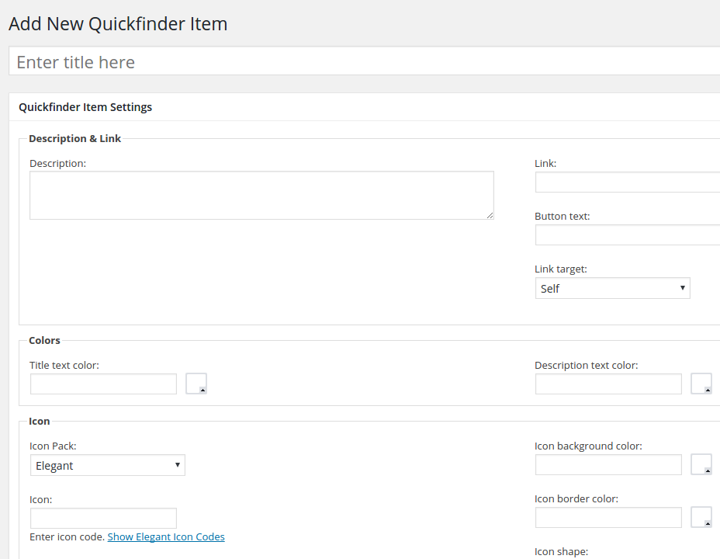
Task: Click the Title text color input
Action: (x=103, y=384)
